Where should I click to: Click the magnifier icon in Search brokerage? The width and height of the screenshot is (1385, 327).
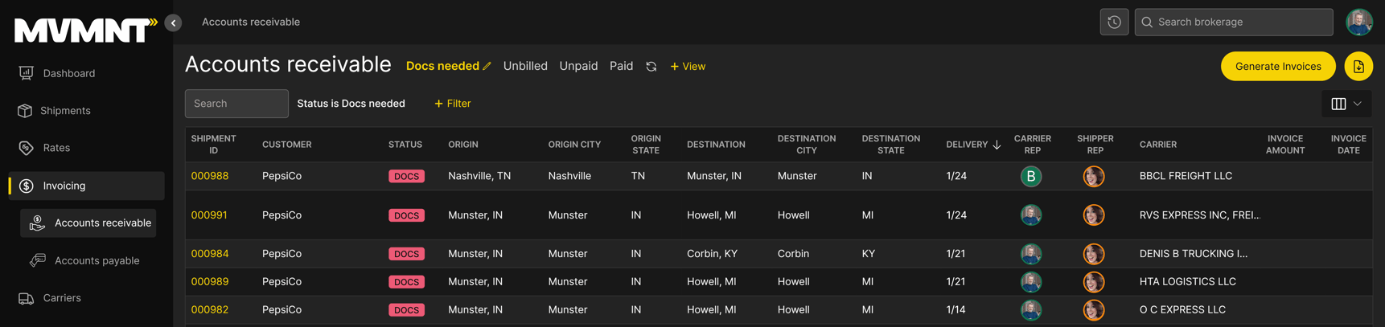(1147, 22)
